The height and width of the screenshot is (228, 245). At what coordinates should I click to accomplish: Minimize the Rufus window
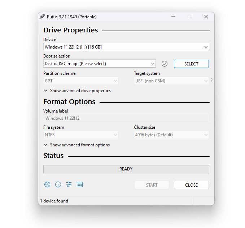173,17
